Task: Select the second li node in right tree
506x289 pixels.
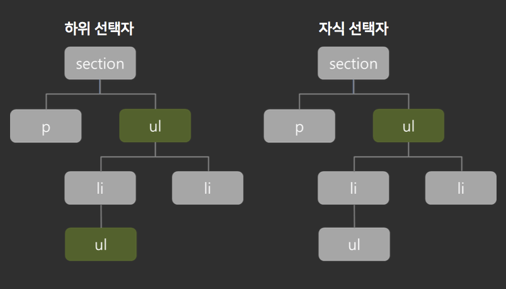Action: (461, 188)
